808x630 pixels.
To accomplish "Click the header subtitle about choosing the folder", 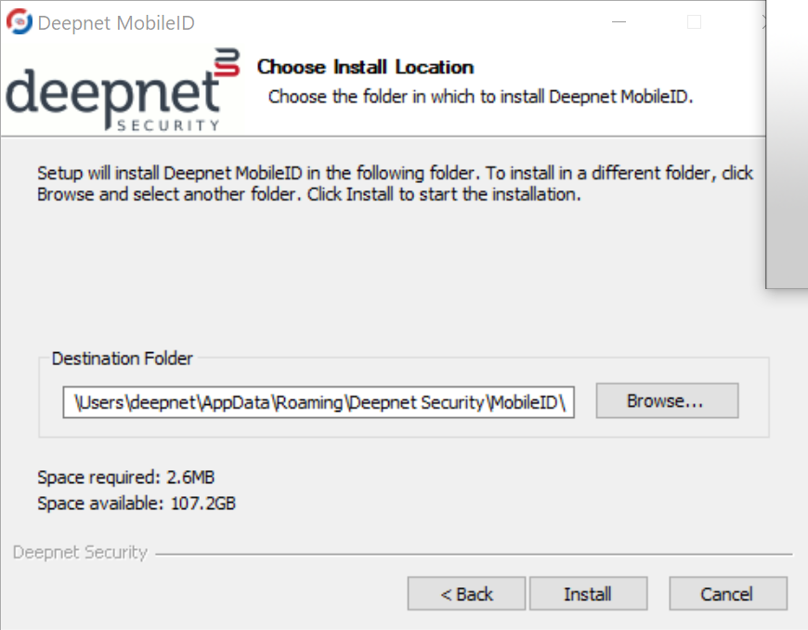I will coord(481,97).
